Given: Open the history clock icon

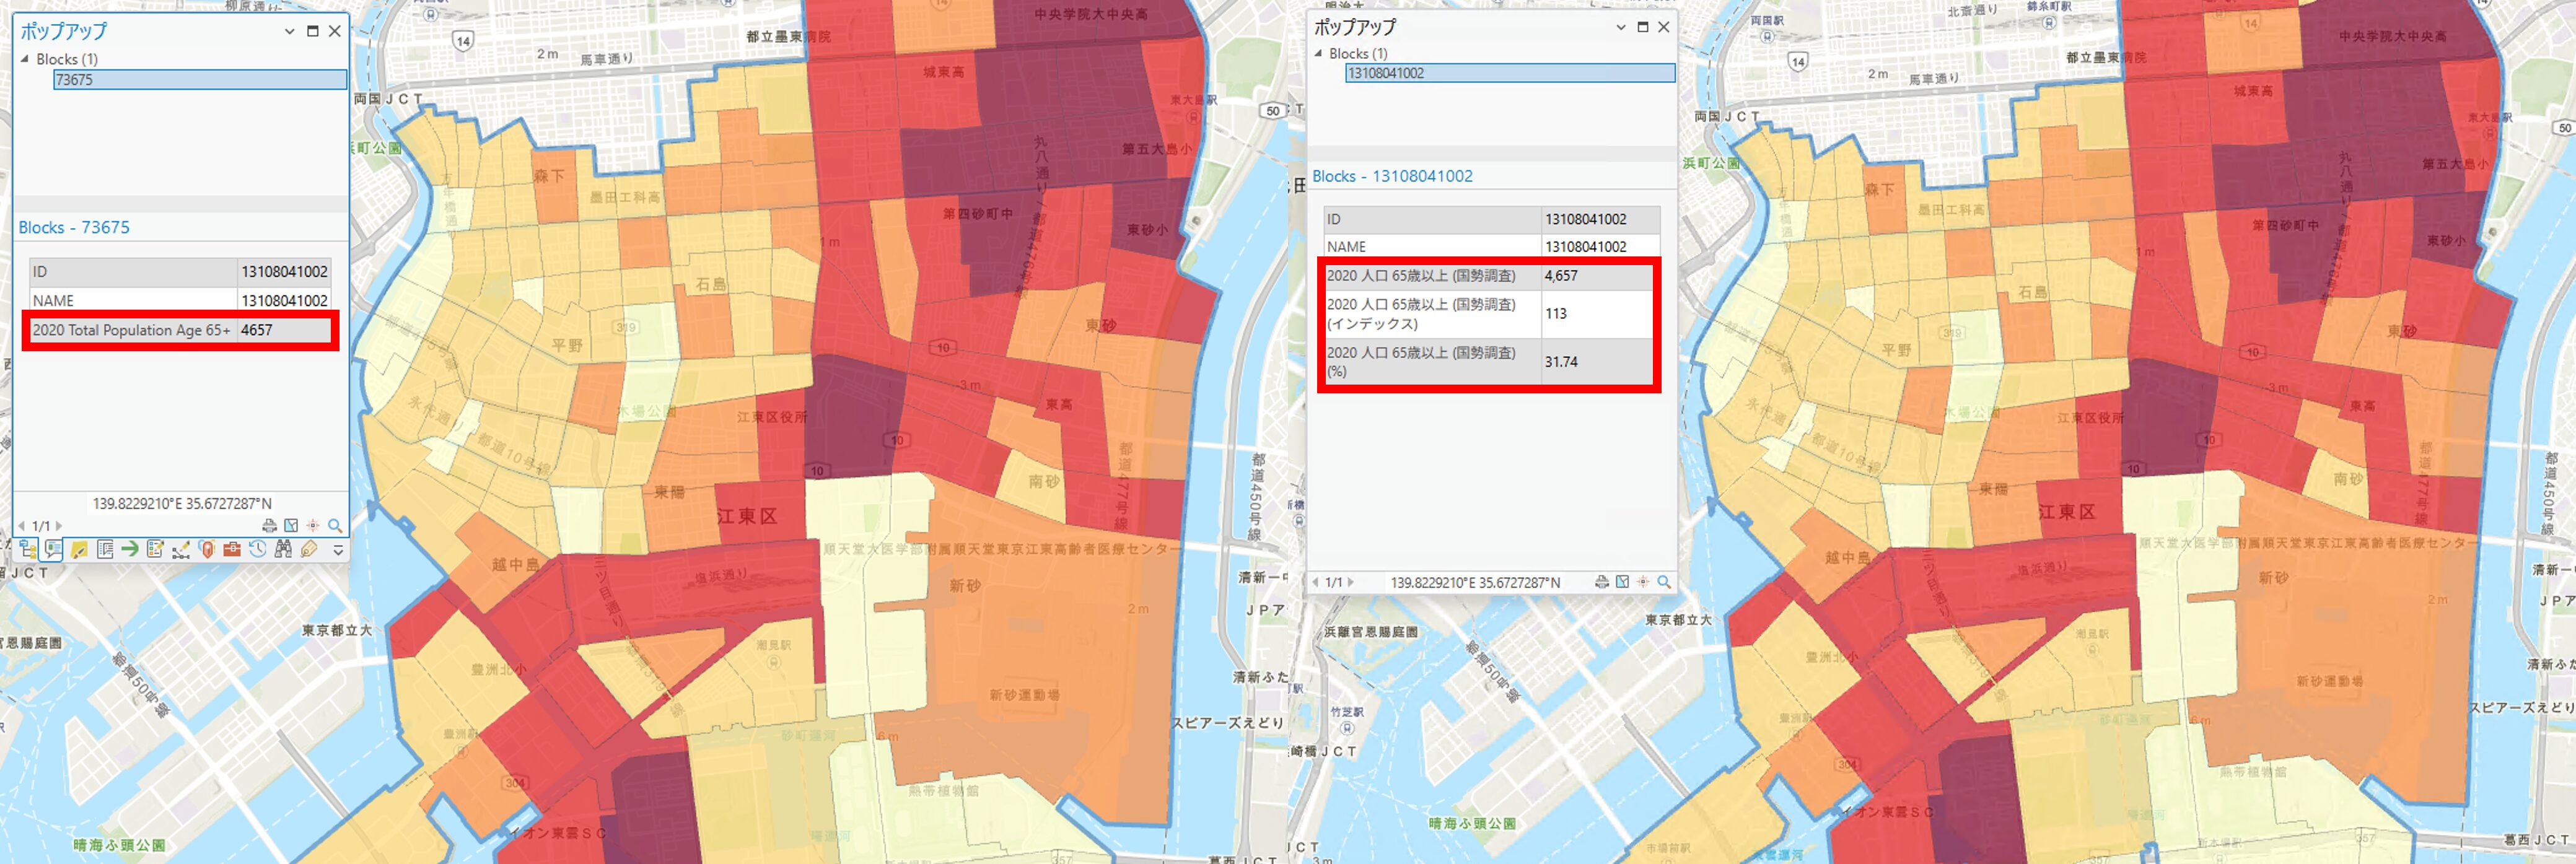Looking at the screenshot, I should tap(258, 549).
